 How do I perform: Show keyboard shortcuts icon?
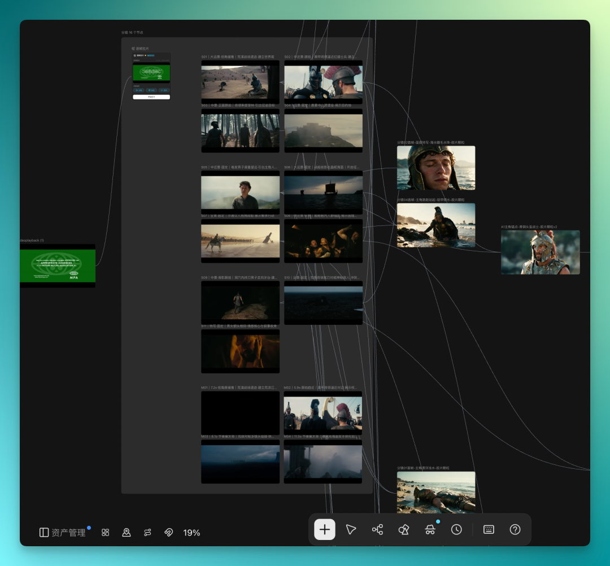pos(489,529)
